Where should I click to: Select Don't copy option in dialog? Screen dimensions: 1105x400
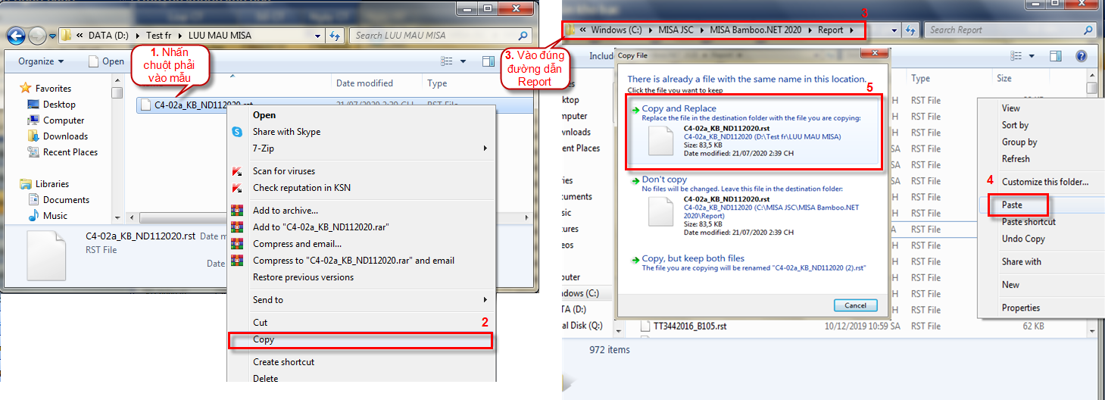(x=664, y=180)
